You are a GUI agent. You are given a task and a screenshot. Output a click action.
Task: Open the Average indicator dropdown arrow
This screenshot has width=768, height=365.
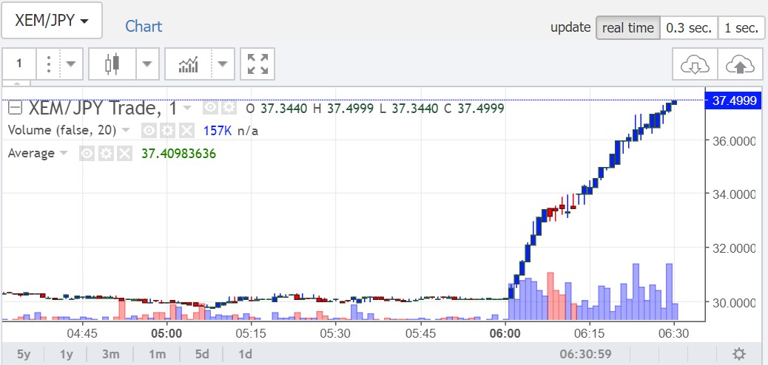pos(64,154)
